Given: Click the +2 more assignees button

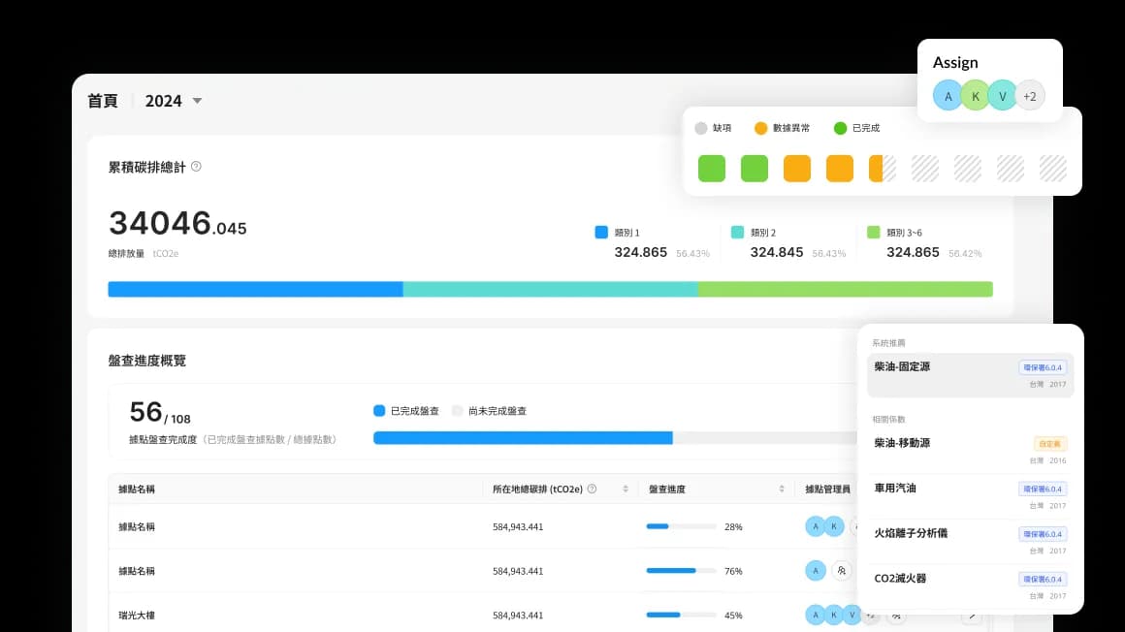Looking at the screenshot, I should tap(1030, 96).
